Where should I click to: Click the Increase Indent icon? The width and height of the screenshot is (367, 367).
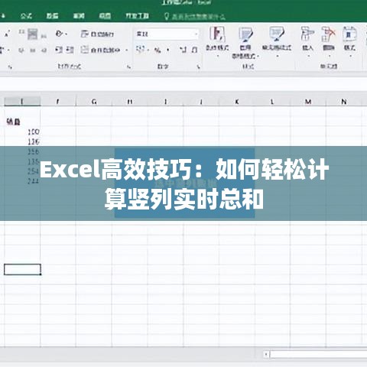70,50
